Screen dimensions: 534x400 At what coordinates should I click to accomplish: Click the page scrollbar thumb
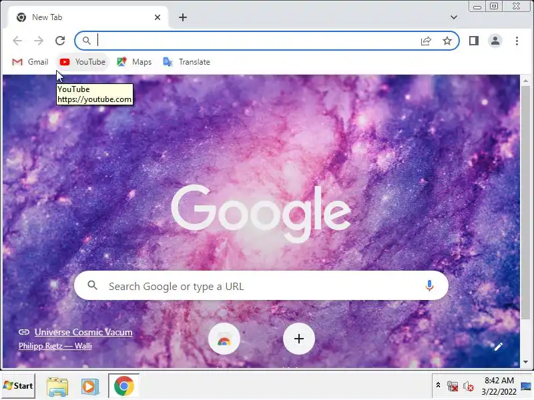[526, 203]
